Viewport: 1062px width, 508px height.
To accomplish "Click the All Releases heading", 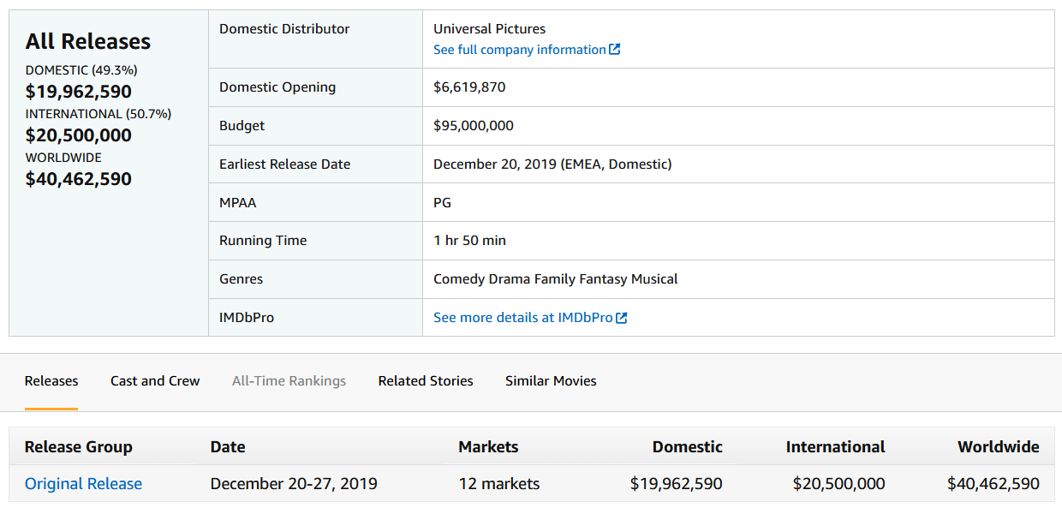I will tap(88, 41).
